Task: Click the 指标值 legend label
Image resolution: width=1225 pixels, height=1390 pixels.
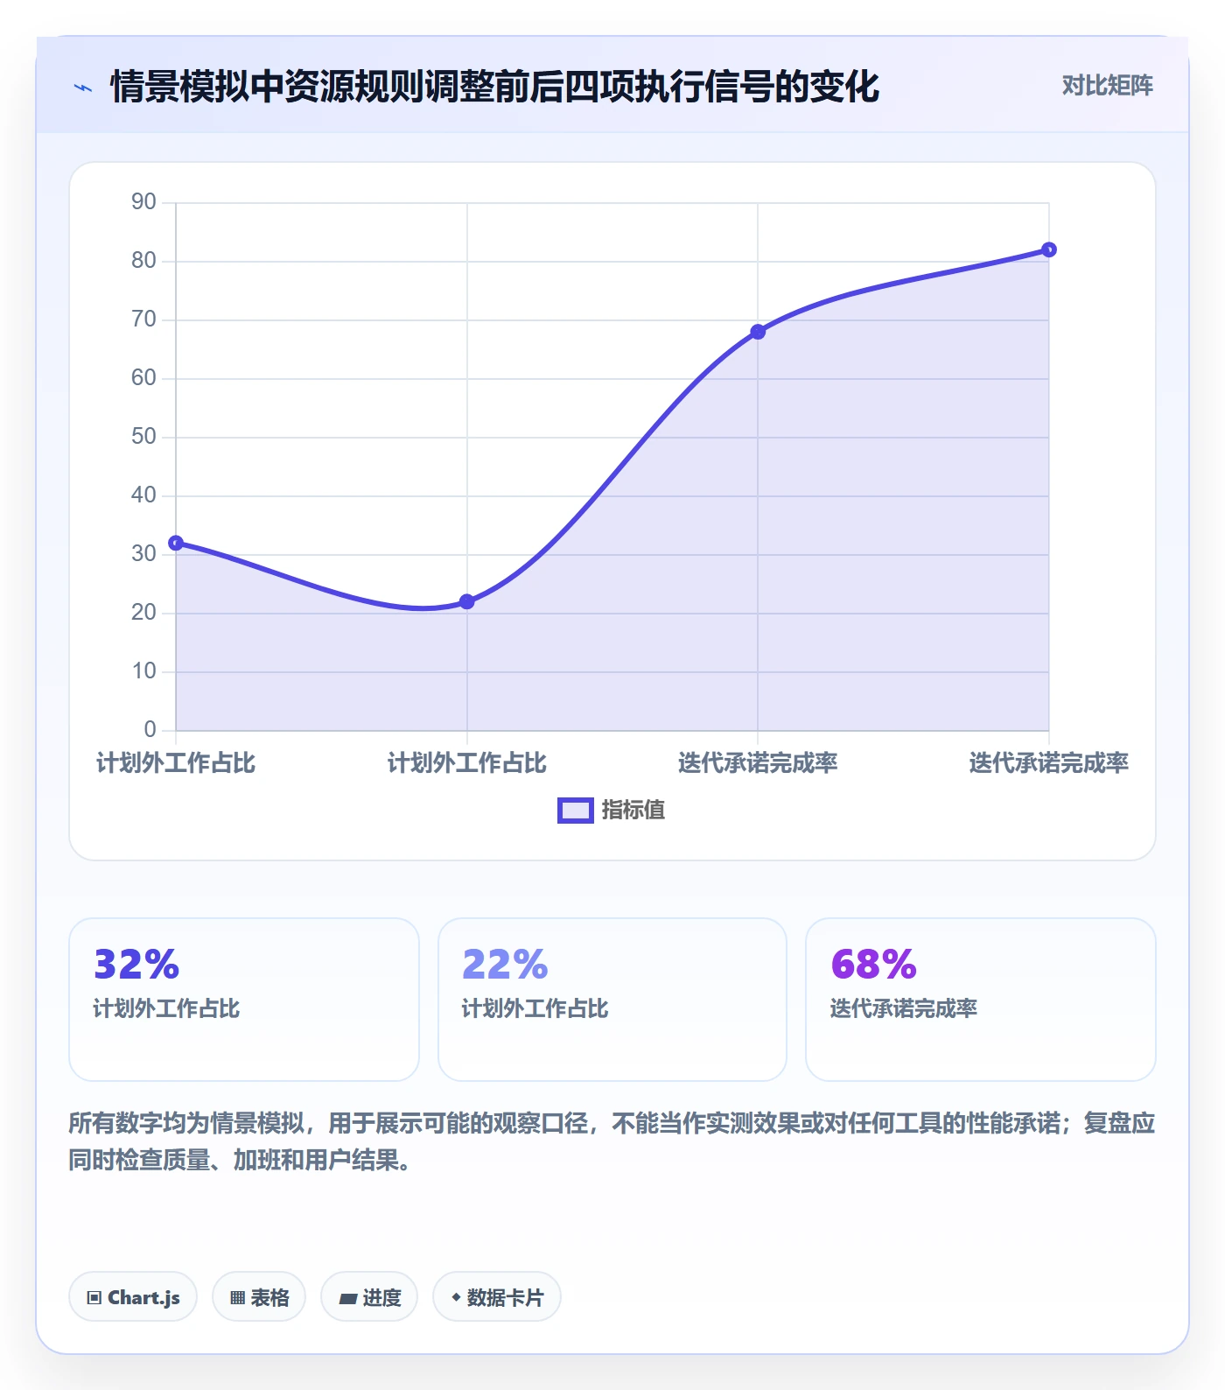Action: click(633, 811)
